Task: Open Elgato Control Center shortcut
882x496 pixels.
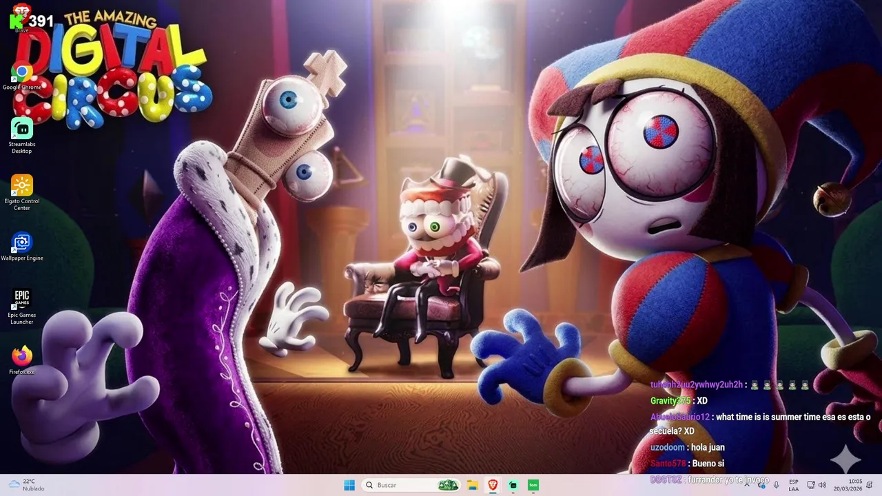Action: tap(22, 193)
